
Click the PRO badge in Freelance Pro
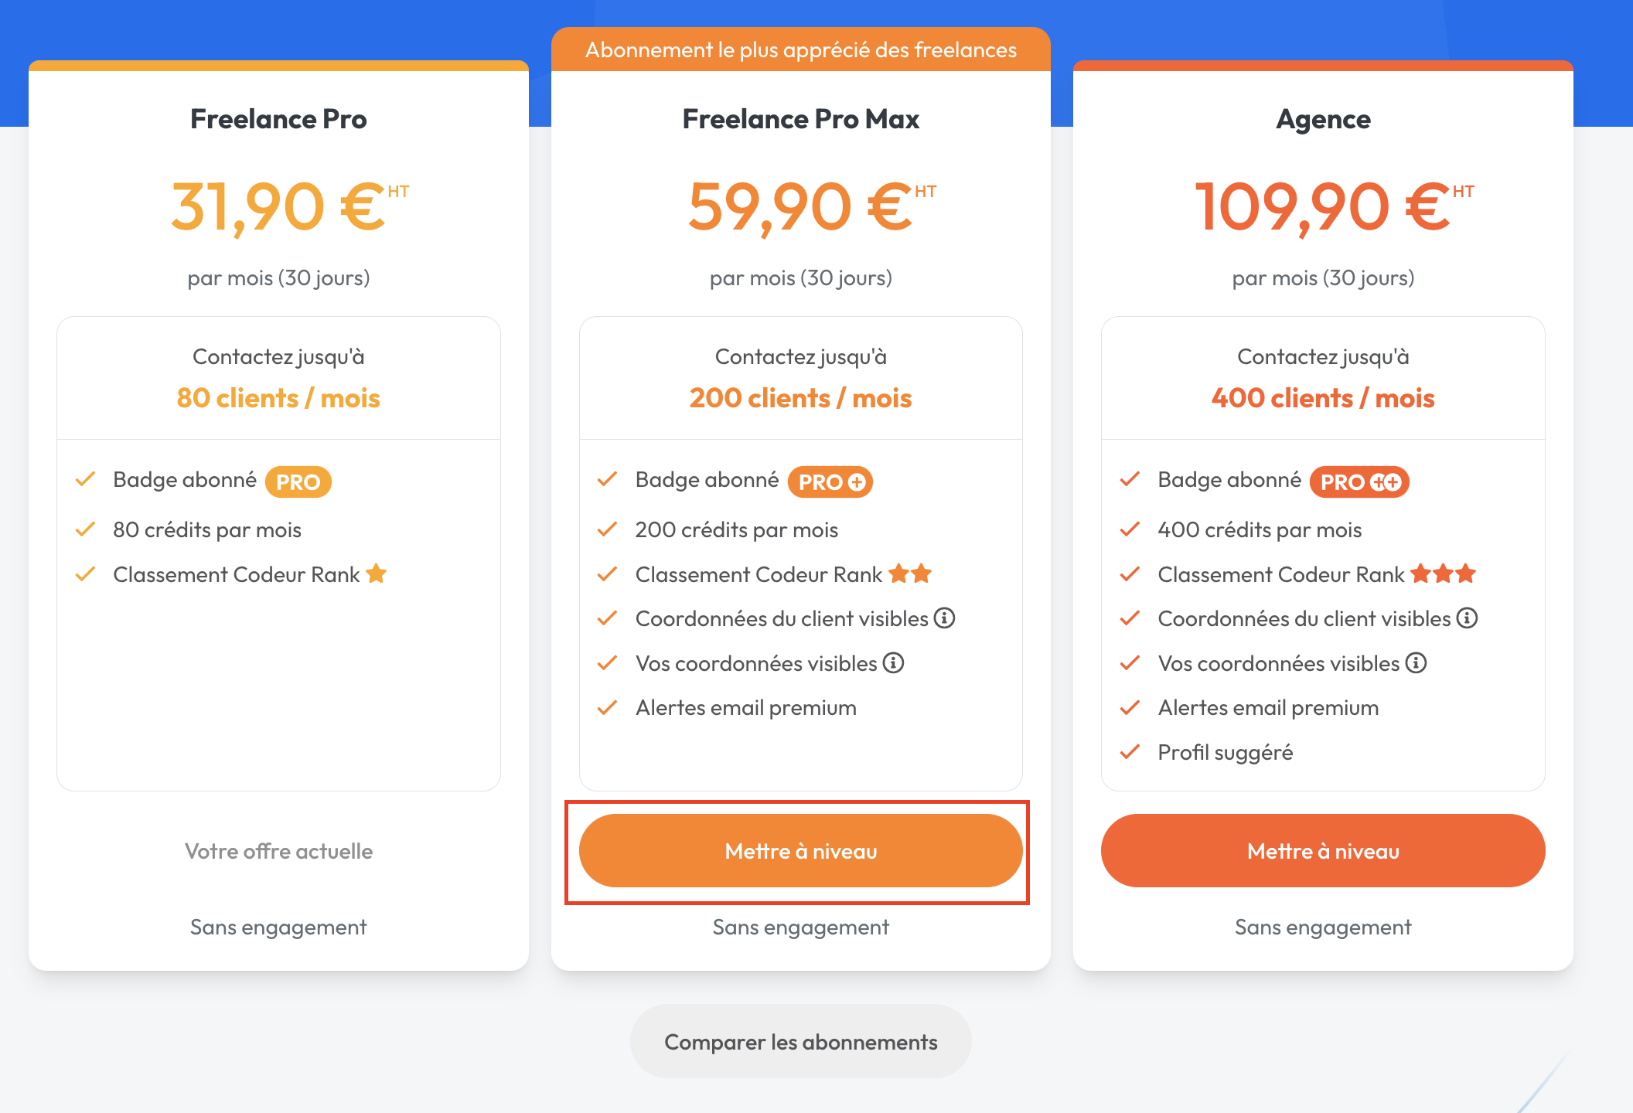click(x=298, y=482)
